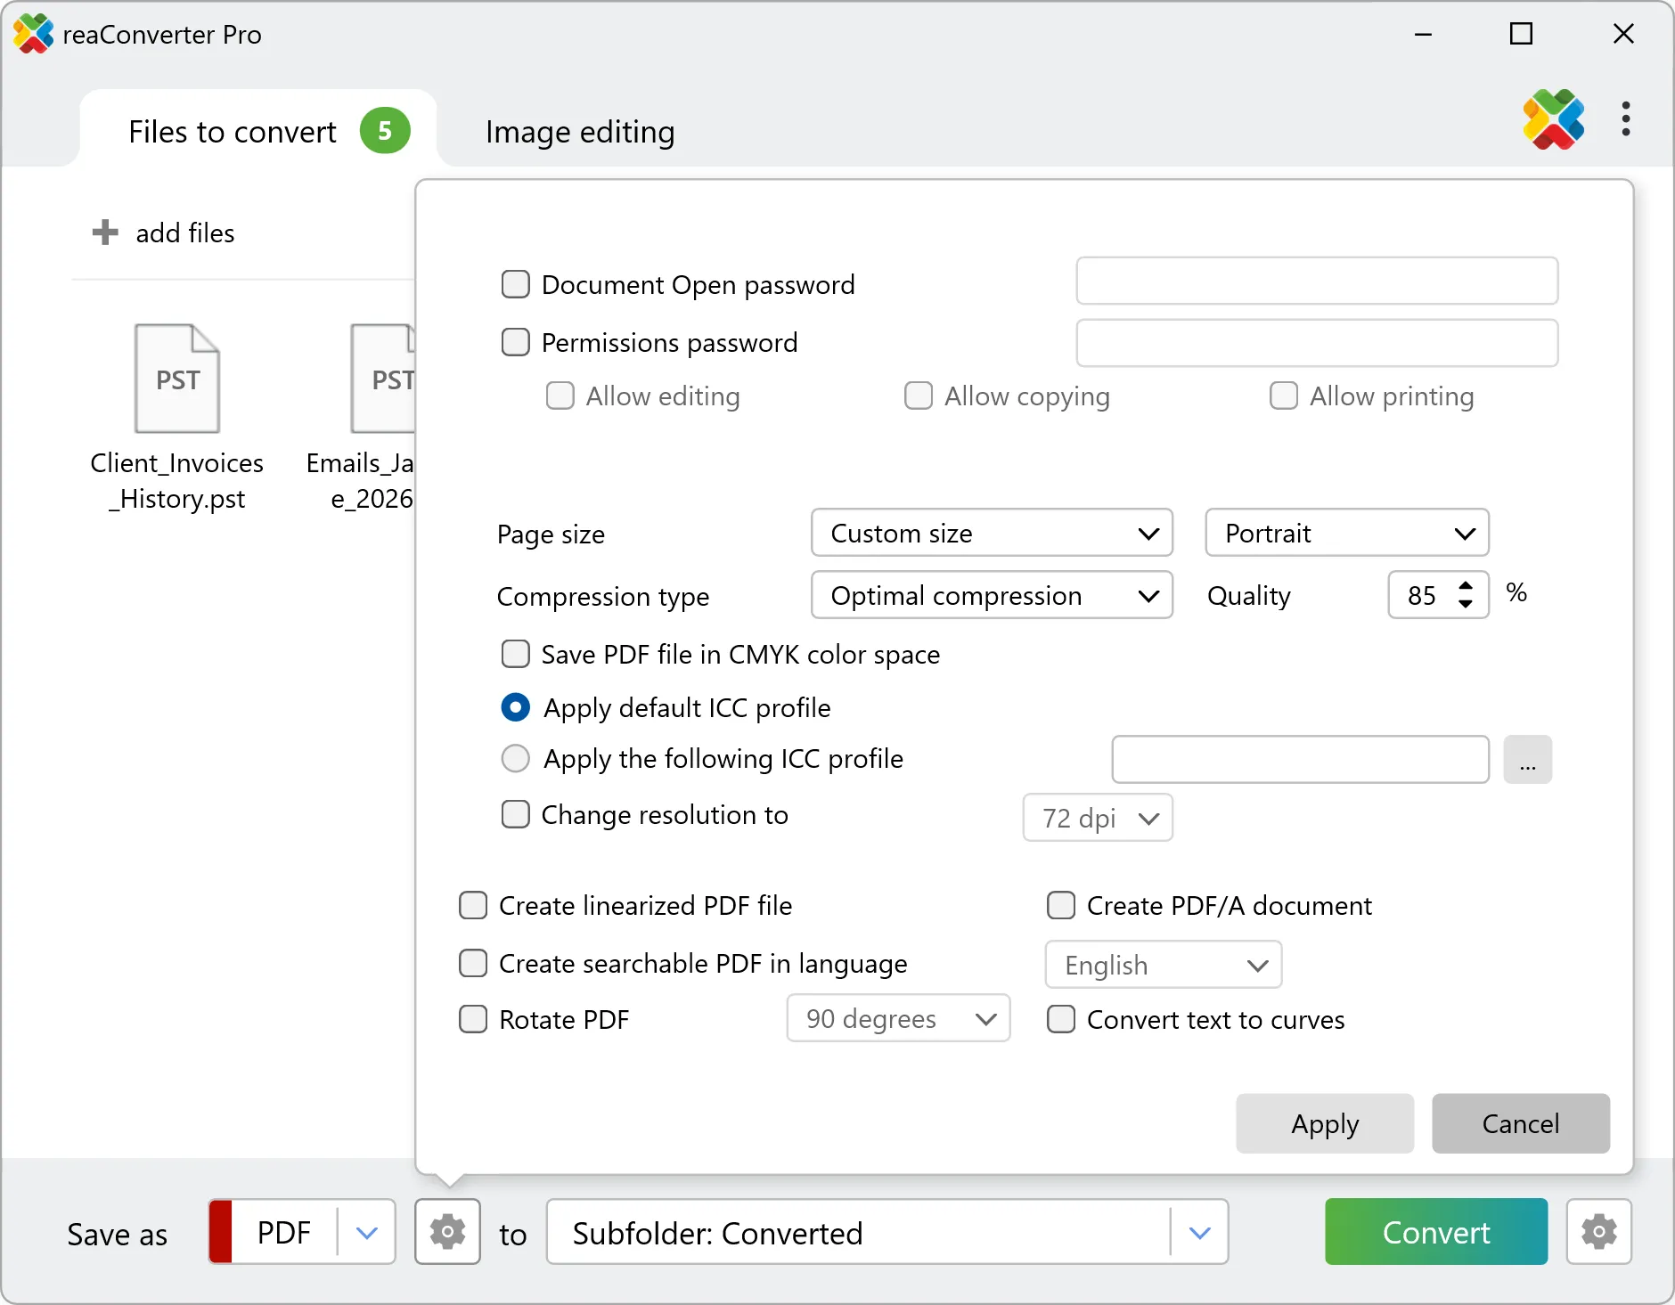Select Apply the following ICC profile
This screenshot has width=1675, height=1305.
point(515,758)
